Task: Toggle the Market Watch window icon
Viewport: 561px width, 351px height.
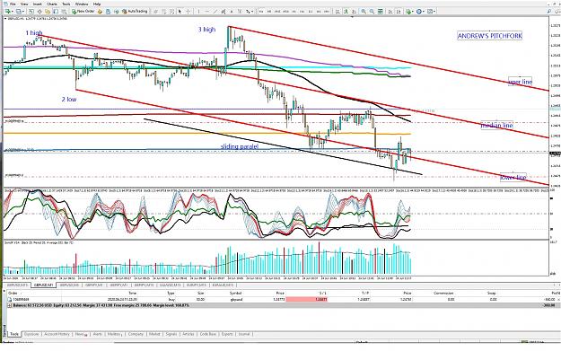Action: coord(31,12)
